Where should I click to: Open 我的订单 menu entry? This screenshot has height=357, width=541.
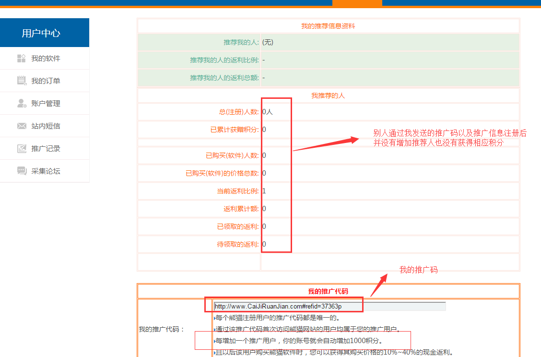tap(45, 81)
